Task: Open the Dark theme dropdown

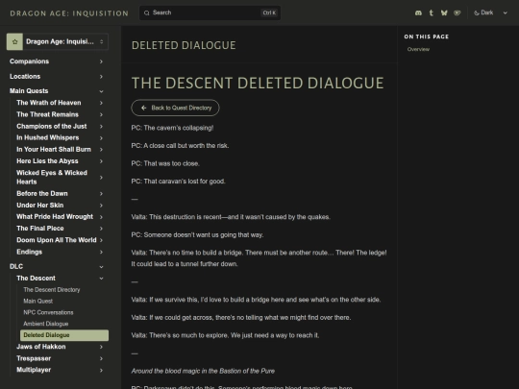Action: tap(490, 12)
